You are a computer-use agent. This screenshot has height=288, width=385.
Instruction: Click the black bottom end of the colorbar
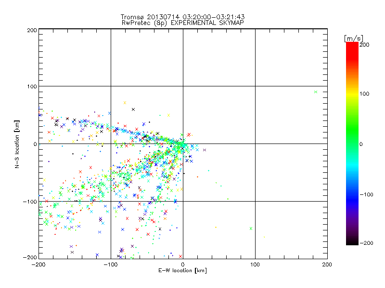(352, 242)
